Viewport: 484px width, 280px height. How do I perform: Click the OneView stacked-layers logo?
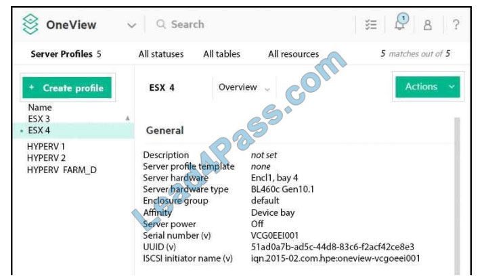point(30,24)
